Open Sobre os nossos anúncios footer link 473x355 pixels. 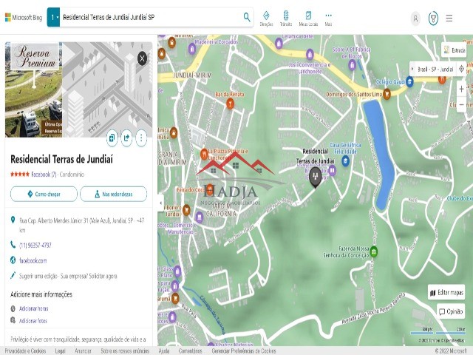[x=125, y=351]
